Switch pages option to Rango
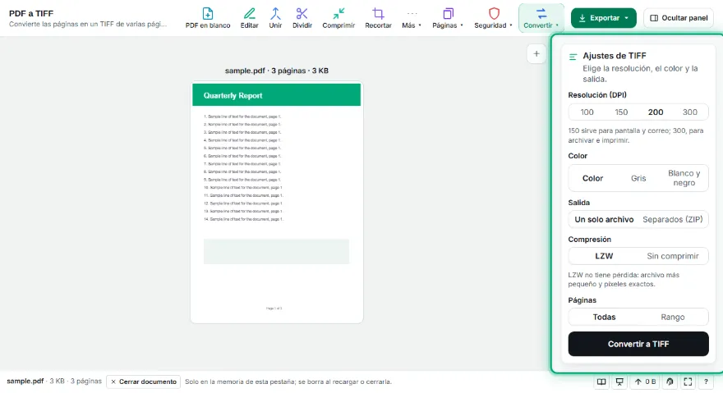Screen dimensions: 723x393 [673, 317]
